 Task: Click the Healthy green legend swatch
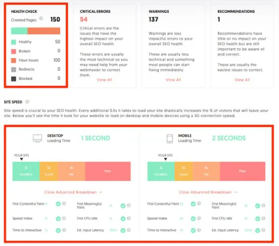tap(14, 42)
